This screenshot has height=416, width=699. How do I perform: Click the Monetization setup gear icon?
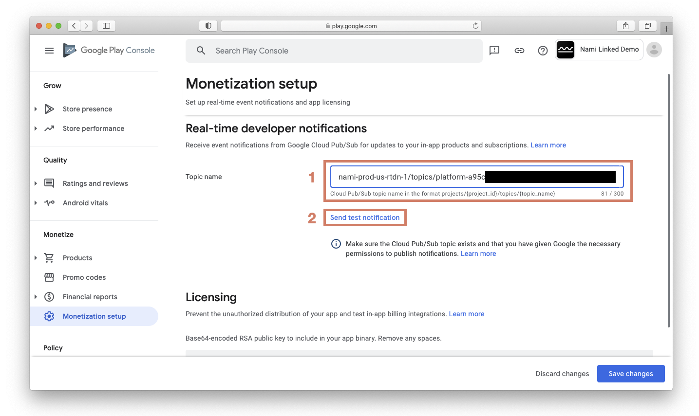pyautogui.click(x=49, y=316)
